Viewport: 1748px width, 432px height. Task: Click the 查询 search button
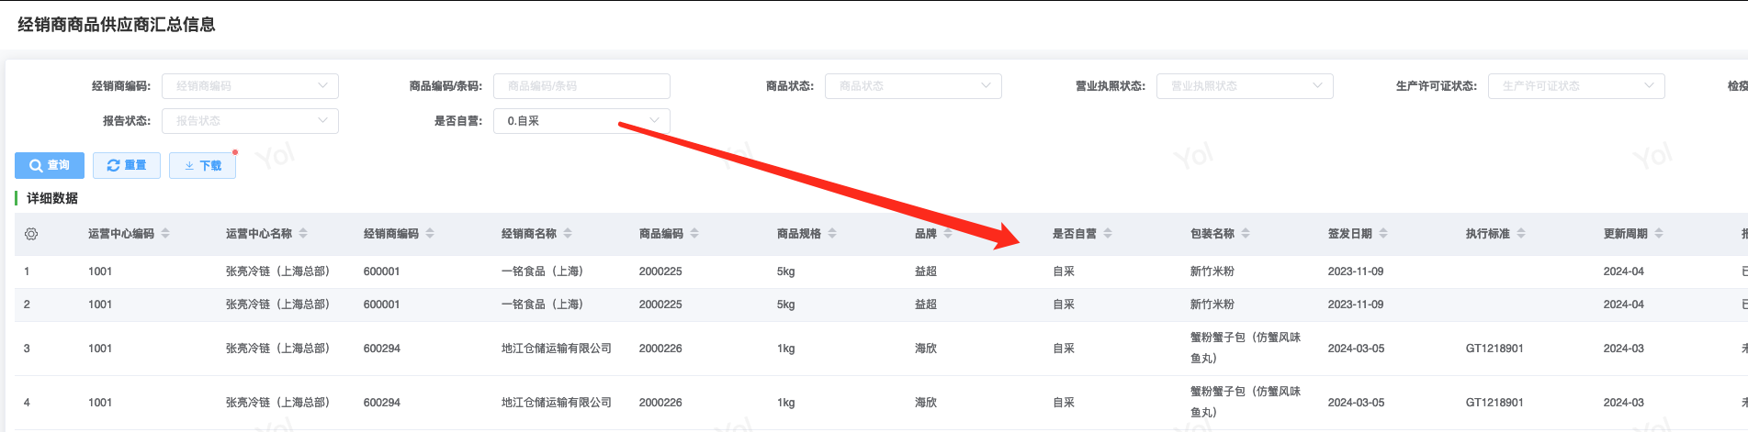click(50, 165)
